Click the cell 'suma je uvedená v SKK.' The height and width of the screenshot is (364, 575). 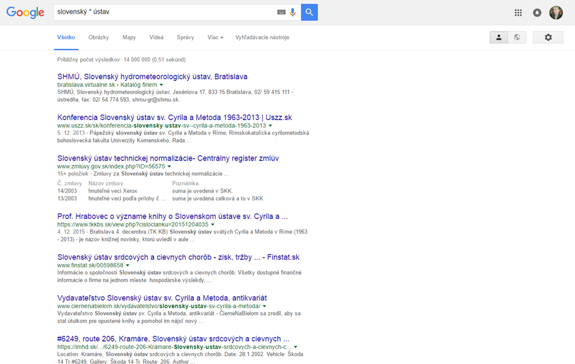point(202,191)
